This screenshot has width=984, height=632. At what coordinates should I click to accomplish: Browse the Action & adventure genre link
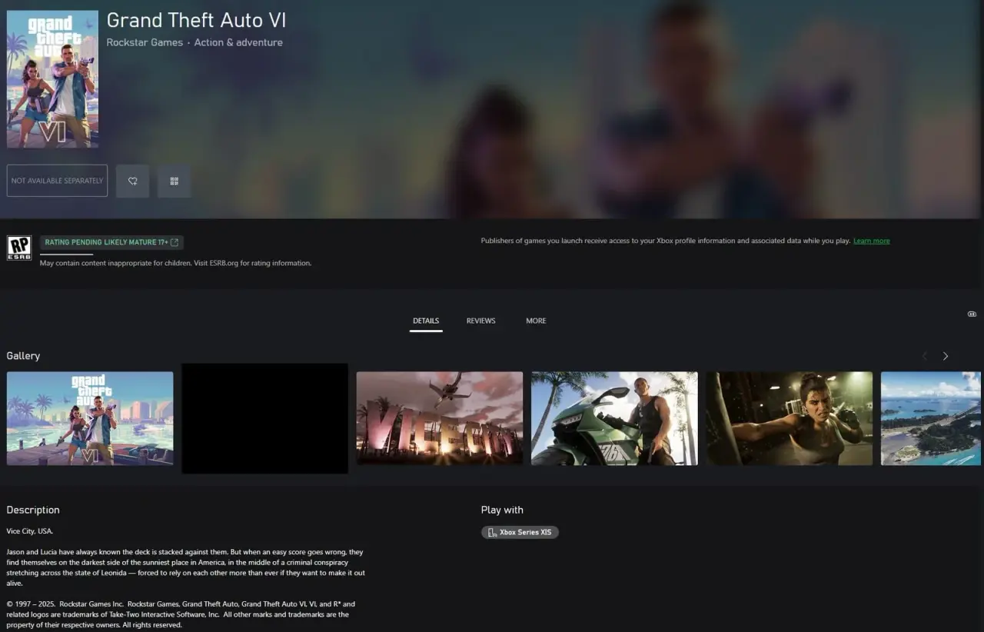(238, 42)
